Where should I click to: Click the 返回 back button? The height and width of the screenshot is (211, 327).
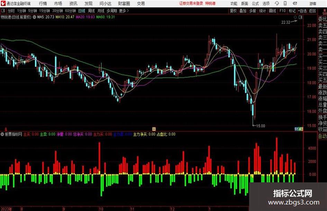click(x=312, y=11)
